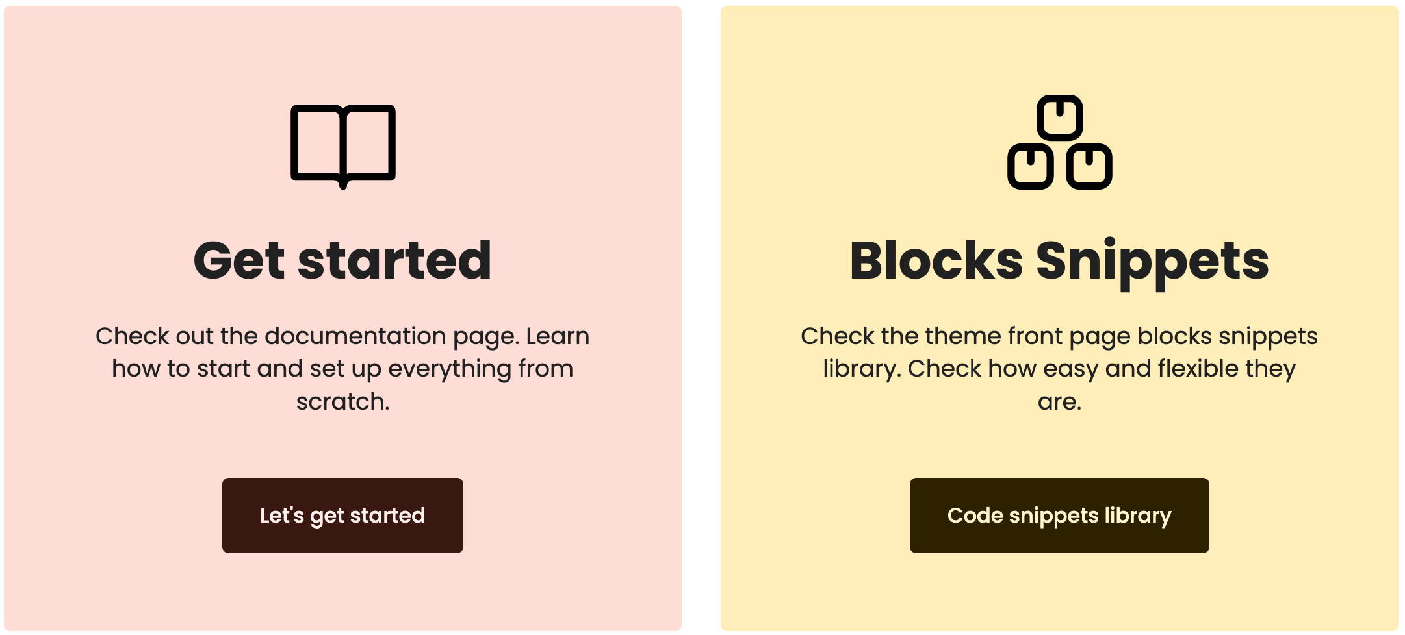Click the right page of the book icon
This screenshot has height=635, width=1405.
(x=368, y=142)
